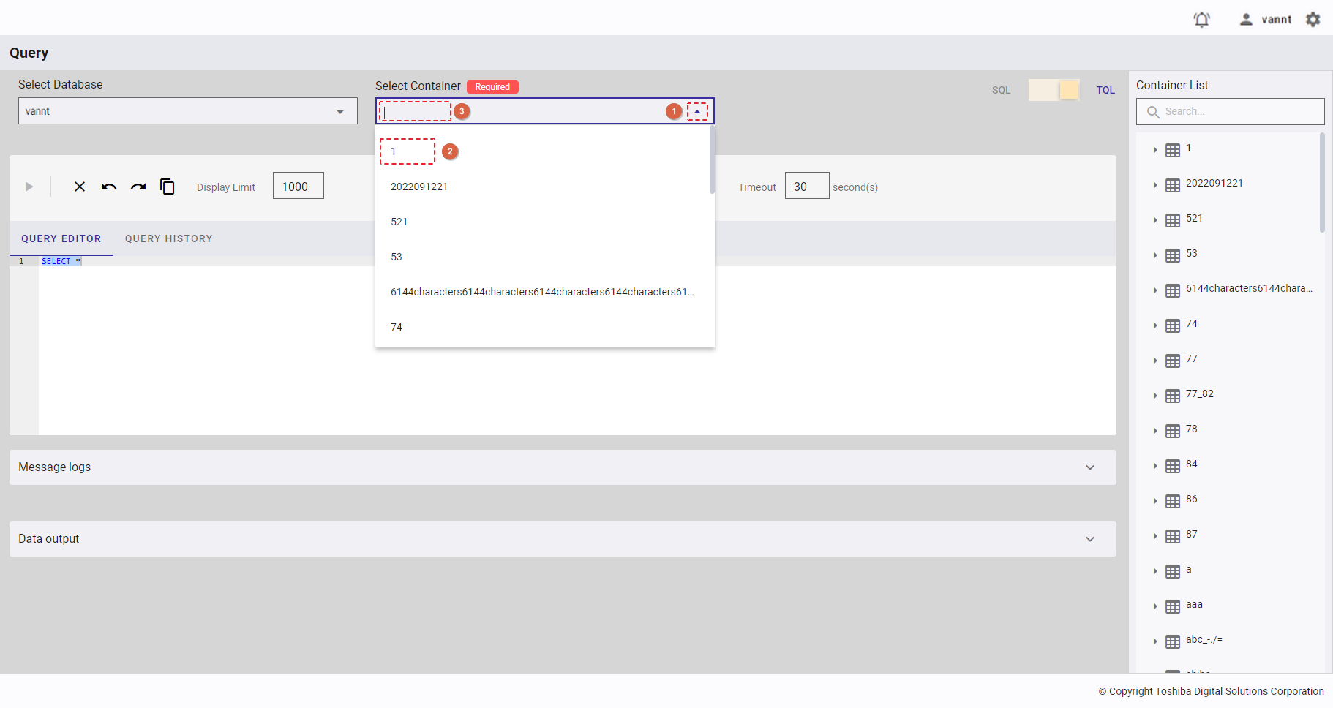Image resolution: width=1333 pixels, height=708 pixels.
Task: Click container name 87 in list
Action: 1192,535
